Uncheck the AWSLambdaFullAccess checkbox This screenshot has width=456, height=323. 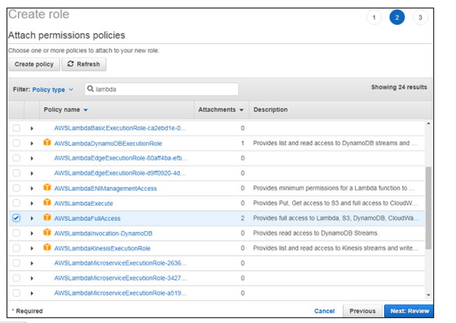pyautogui.click(x=17, y=218)
